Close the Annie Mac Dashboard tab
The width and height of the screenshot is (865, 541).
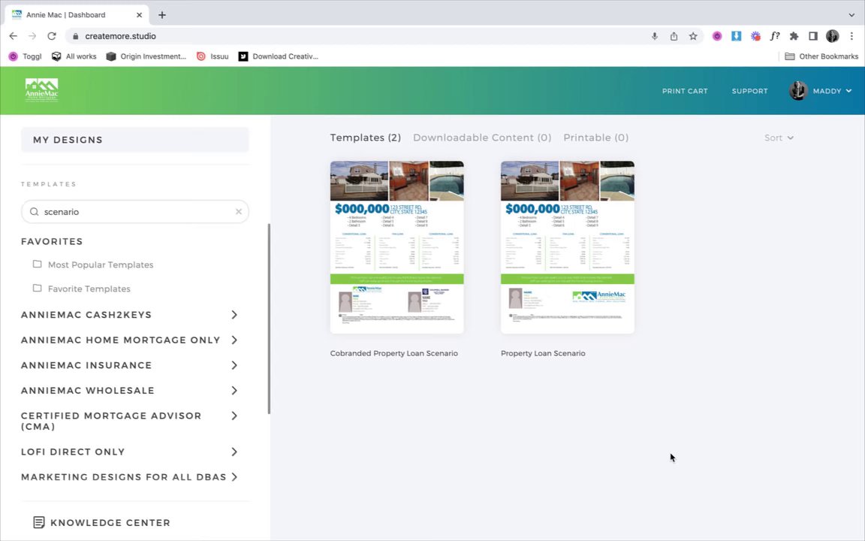[x=139, y=15]
